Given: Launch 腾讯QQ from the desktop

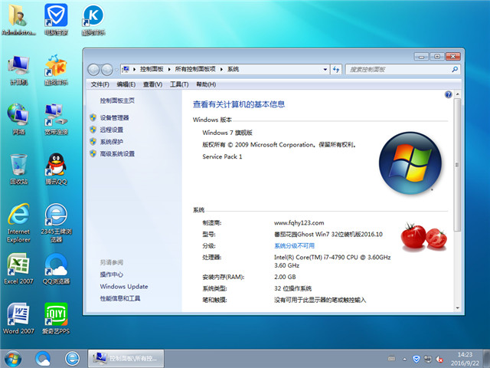Looking at the screenshot, I should click(56, 169).
